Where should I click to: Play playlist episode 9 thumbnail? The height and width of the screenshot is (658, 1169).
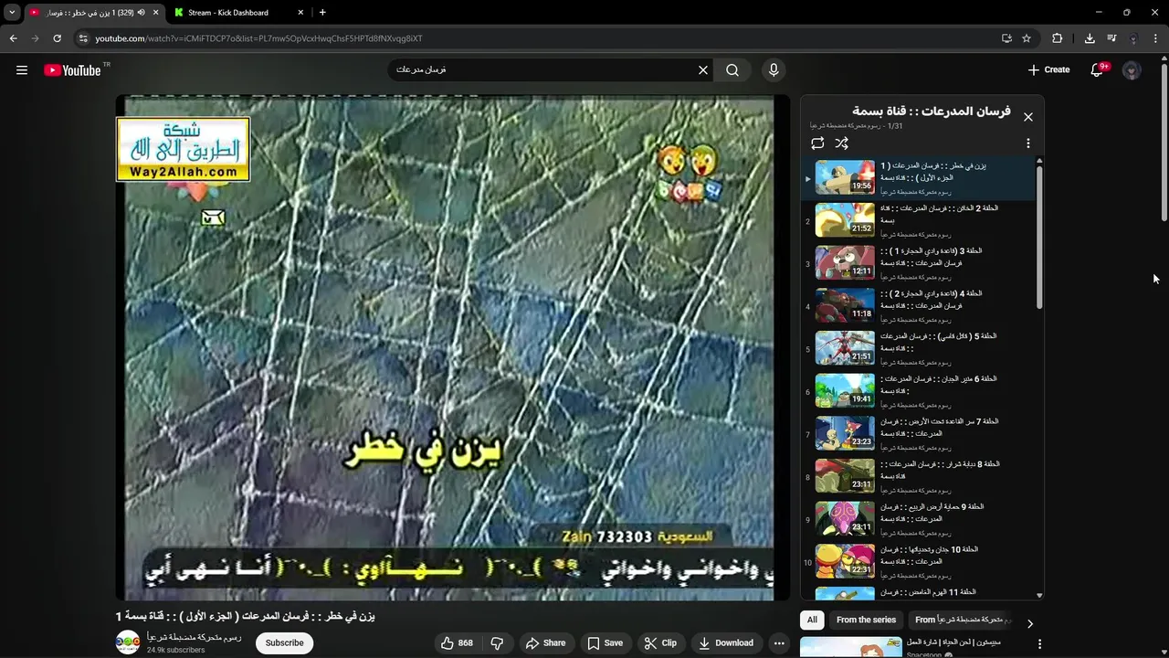click(845, 519)
